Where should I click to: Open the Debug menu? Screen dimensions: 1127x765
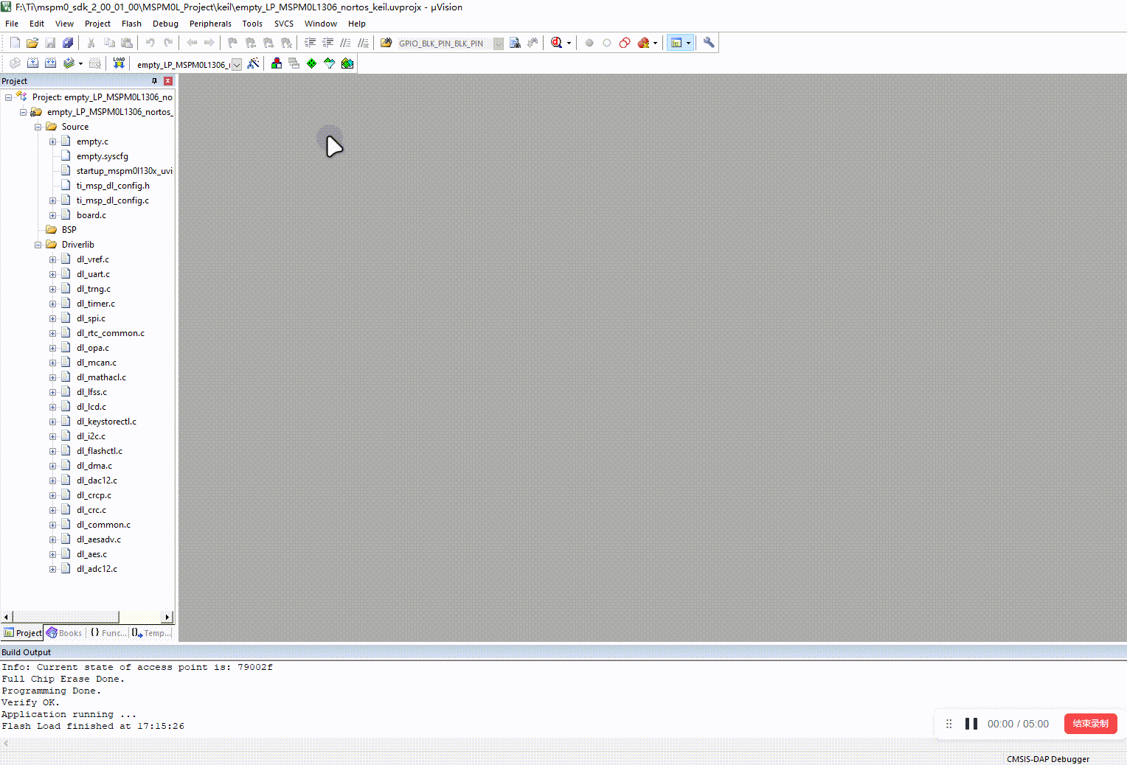click(x=165, y=24)
